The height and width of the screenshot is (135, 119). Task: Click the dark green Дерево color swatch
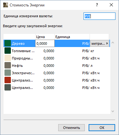click(x=8, y=43)
